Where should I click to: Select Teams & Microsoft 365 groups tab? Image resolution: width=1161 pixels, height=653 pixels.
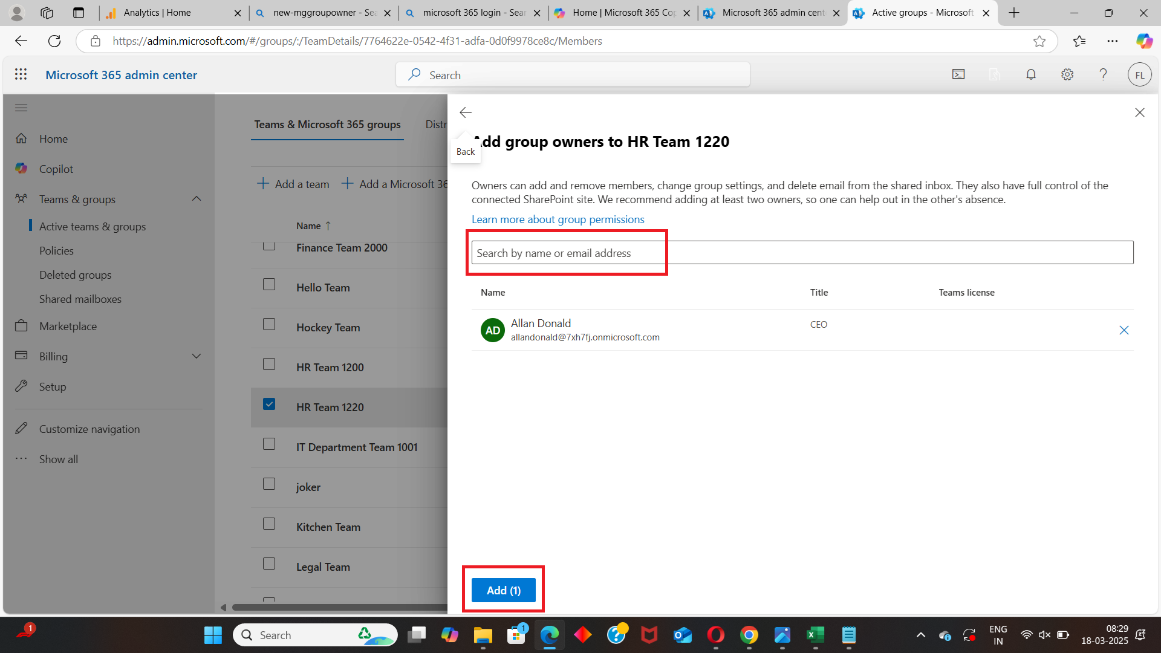pyautogui.click(x=327, y=124)
